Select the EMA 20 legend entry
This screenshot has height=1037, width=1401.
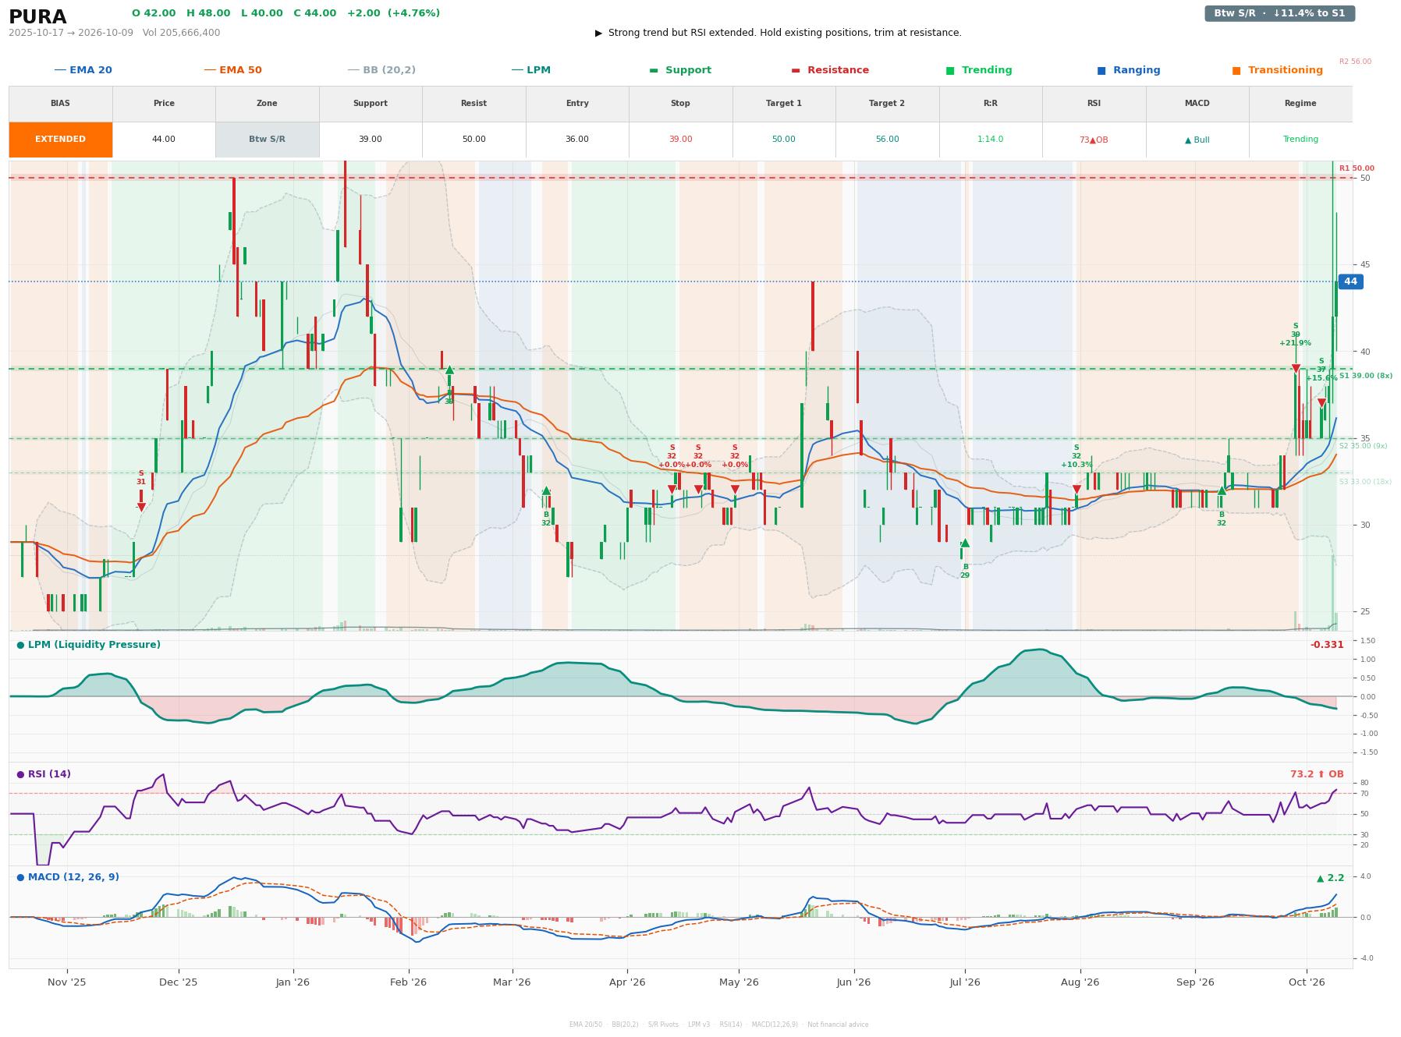[83, 70]
